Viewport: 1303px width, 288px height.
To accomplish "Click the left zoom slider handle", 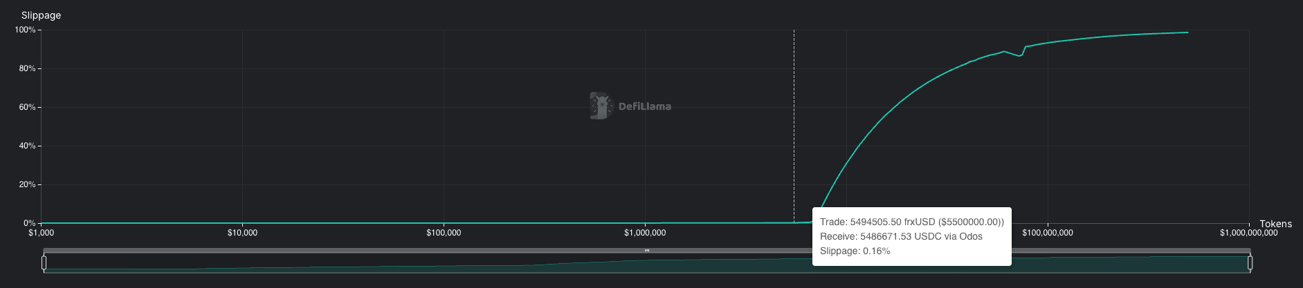I will (x=44, y=262).
